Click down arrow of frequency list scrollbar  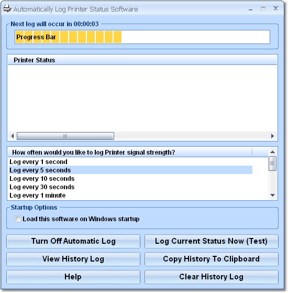[272, 196]
